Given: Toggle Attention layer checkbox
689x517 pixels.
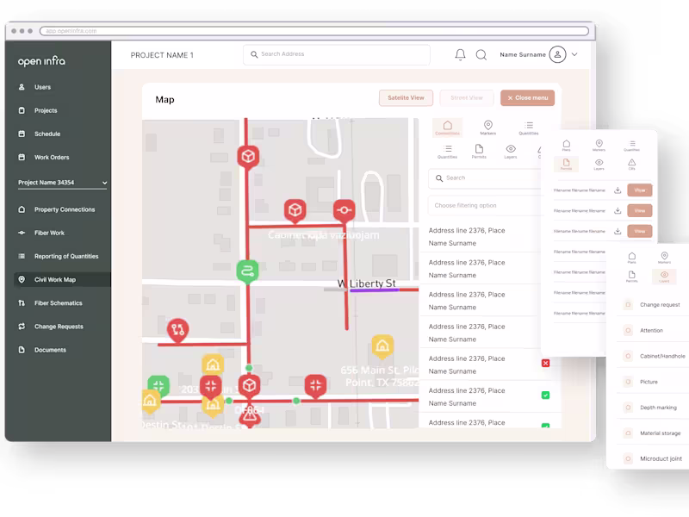Looking at the screenshot, I should [x=629, y=330].
